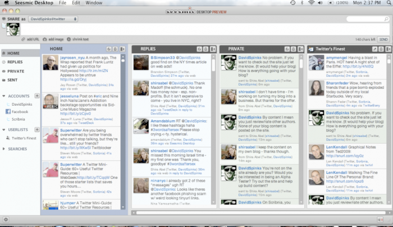The image size is (393, 227).
Task: Open REPLIES column middle header icon
Action: point(205,49)
